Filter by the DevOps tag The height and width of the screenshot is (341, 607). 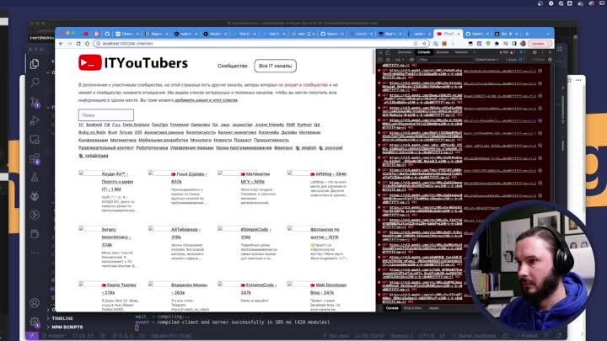(x=159, y=125)
